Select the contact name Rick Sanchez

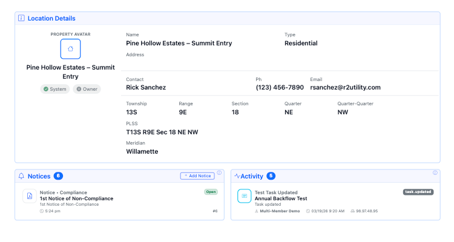[146, 88]
